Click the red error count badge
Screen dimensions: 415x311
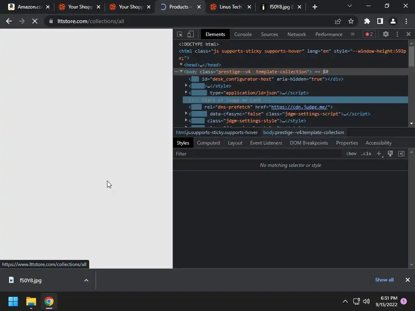pos(369,34)
